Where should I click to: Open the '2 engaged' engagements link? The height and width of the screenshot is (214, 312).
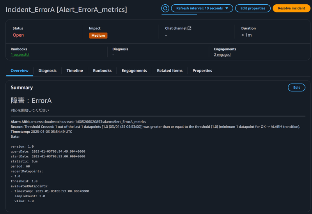coord(222,55)
